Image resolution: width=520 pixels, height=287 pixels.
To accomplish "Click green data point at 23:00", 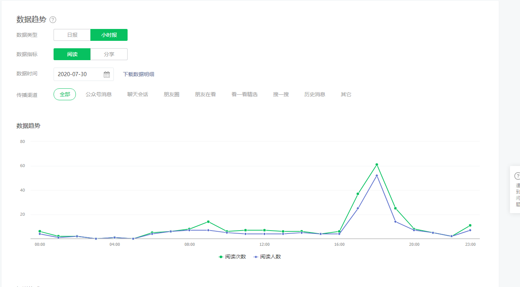I will 470,225.
